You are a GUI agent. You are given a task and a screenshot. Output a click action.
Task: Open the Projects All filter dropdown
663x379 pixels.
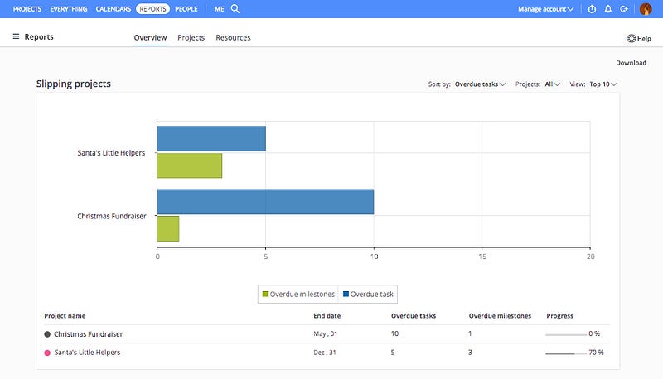tap(552, 84)
